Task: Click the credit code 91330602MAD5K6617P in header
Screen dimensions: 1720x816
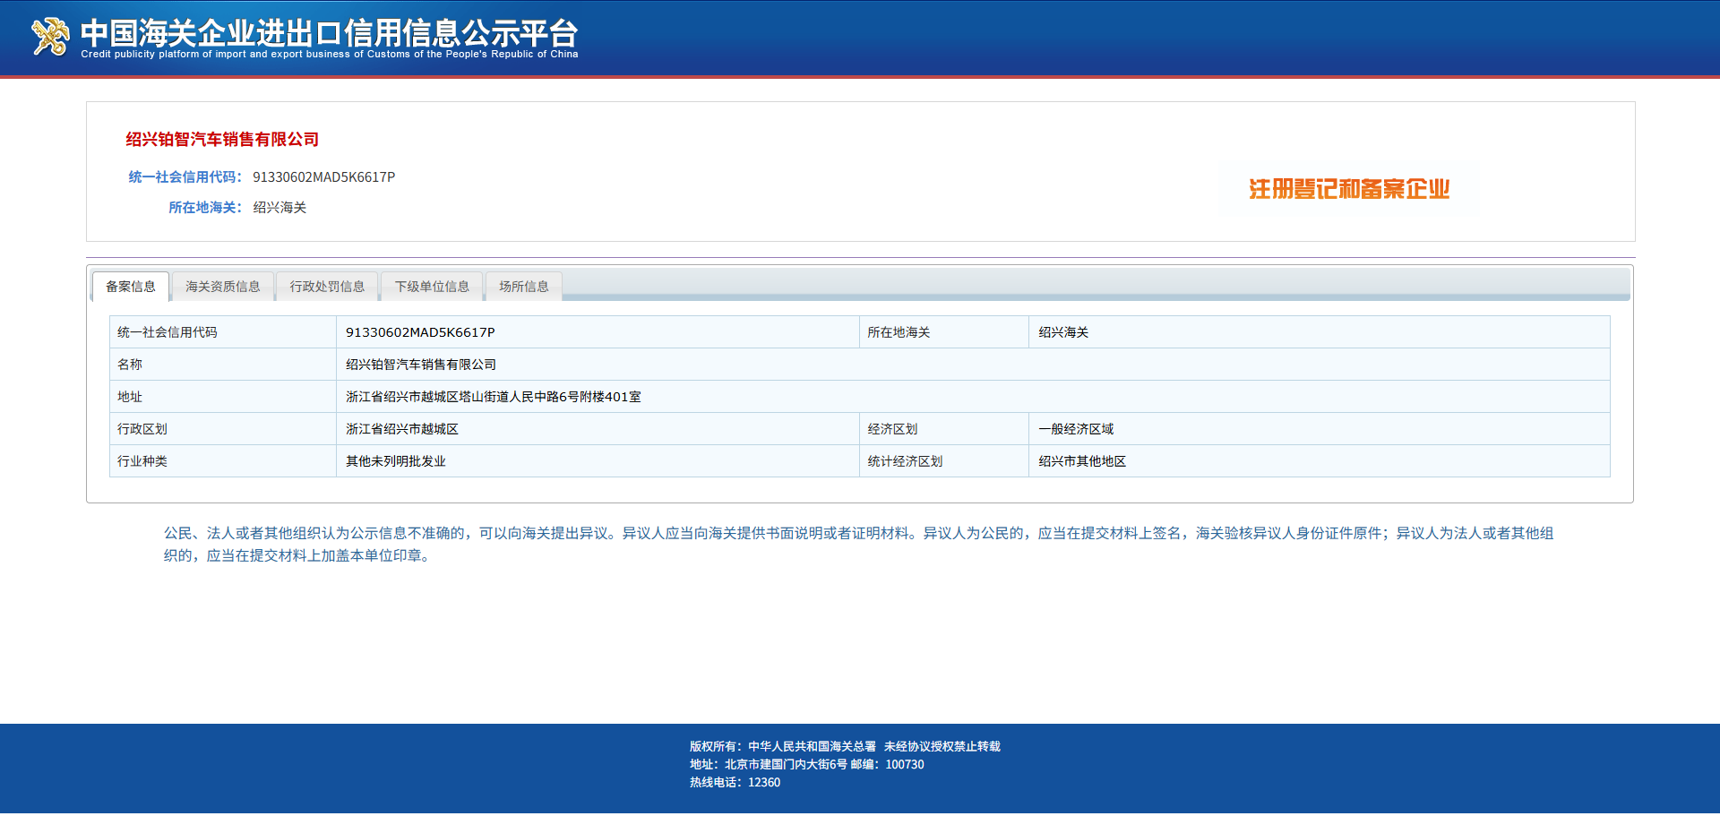Action: (323, 177)
